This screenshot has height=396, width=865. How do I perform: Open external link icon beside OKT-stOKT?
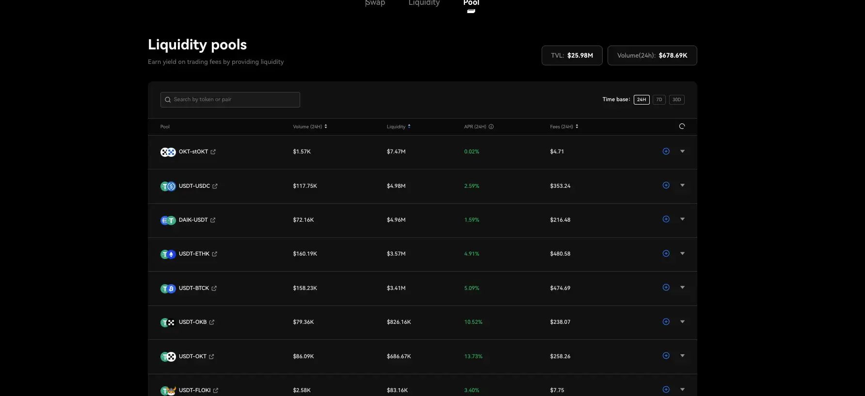click(213, 152)
